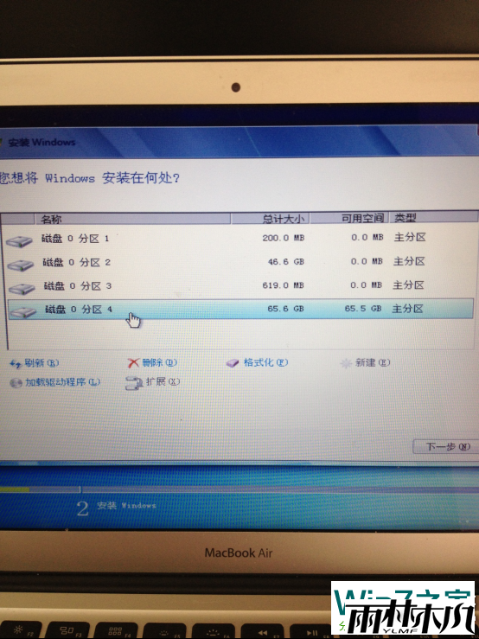Select the 磁盘 0 分区 3 drive icon

[x=22, y=289]
